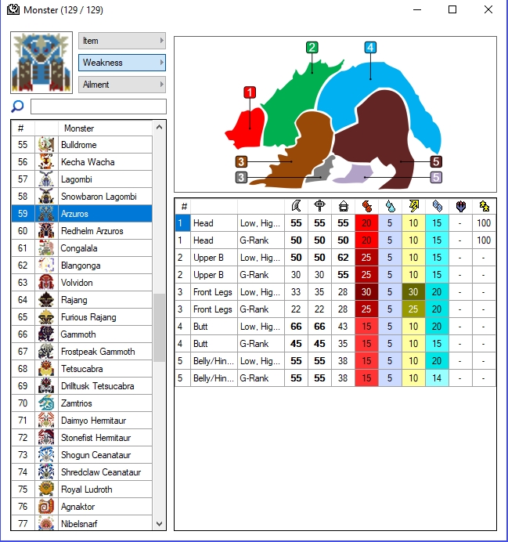The height and width of the screenshot is (542, 508).
Task: Click the monster list scrollbar thumb
Action: [x=159, y=327]
